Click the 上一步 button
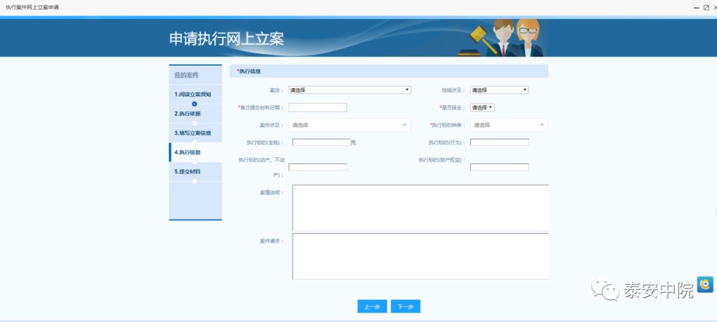Image resolution: width=717 pixels, height=322 pixels. [372, 307]
